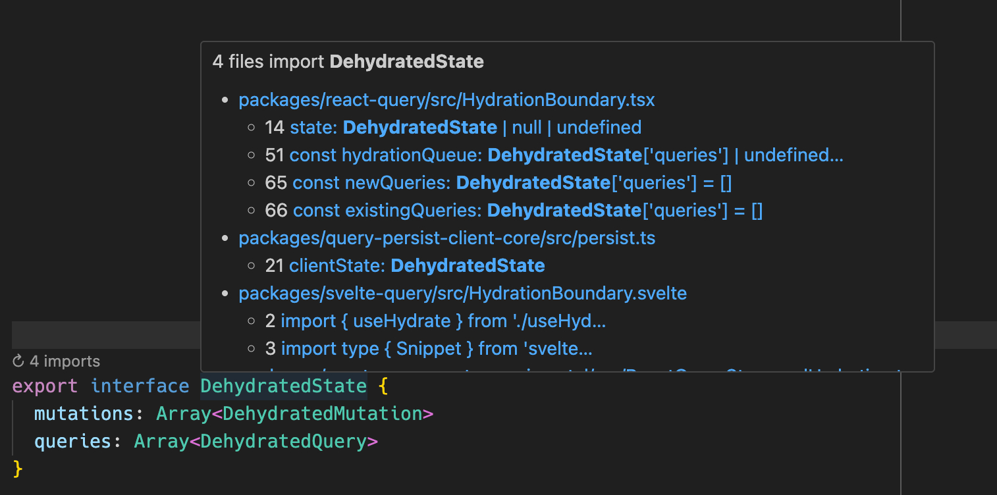This screenshot has width=997, height=495.
Task: Click the DehydratedState interface name in code
Action: point(283,386)
